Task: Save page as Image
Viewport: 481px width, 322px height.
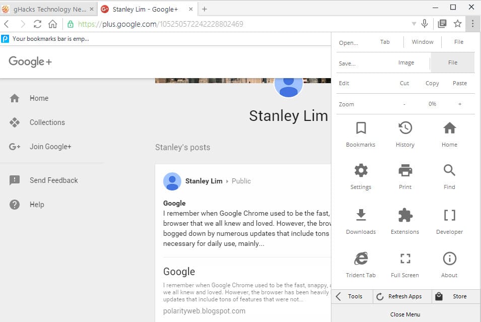Action: (x=406, y=62)
